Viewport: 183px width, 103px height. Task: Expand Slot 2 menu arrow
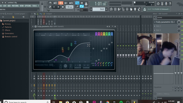point(155,26)
